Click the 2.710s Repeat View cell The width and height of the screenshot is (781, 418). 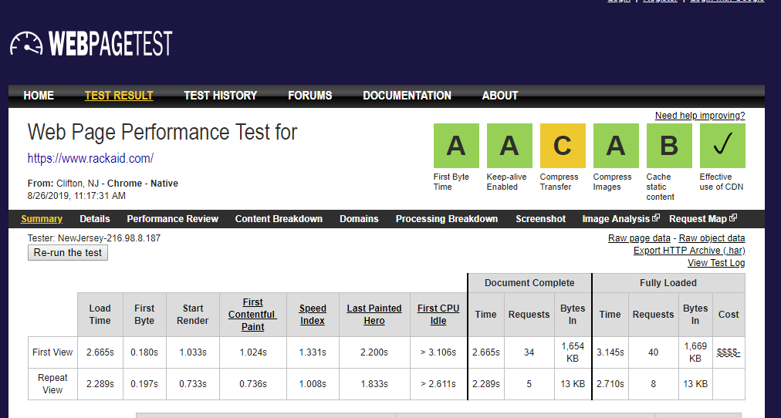(610, 383)
